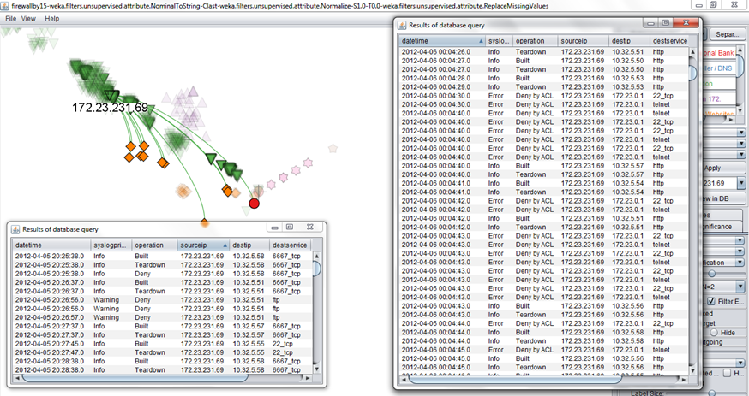
Task: Open the Help menu
Action: click(x=52, y=18)
